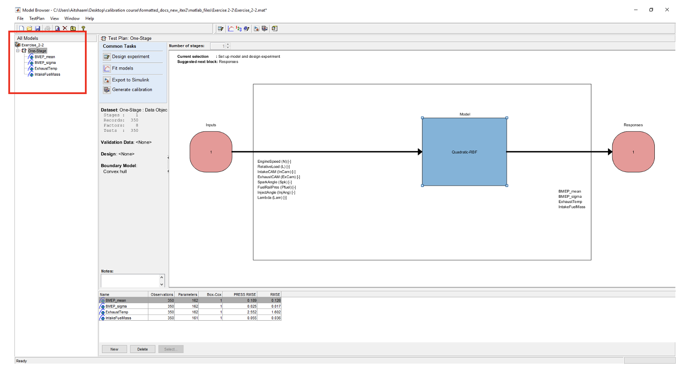This screenshot has width=681, height=371.
Task: Click the PRESS RMSE column header
Action: pos(240,294)
